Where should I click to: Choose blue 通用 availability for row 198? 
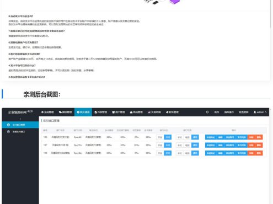[195, 153]
